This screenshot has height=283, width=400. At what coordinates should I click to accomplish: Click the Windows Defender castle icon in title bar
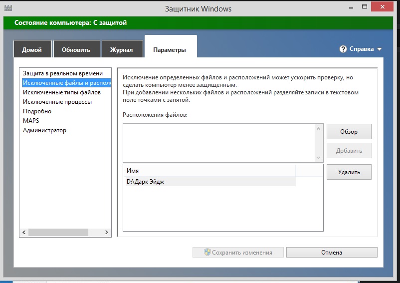(8, 7)
